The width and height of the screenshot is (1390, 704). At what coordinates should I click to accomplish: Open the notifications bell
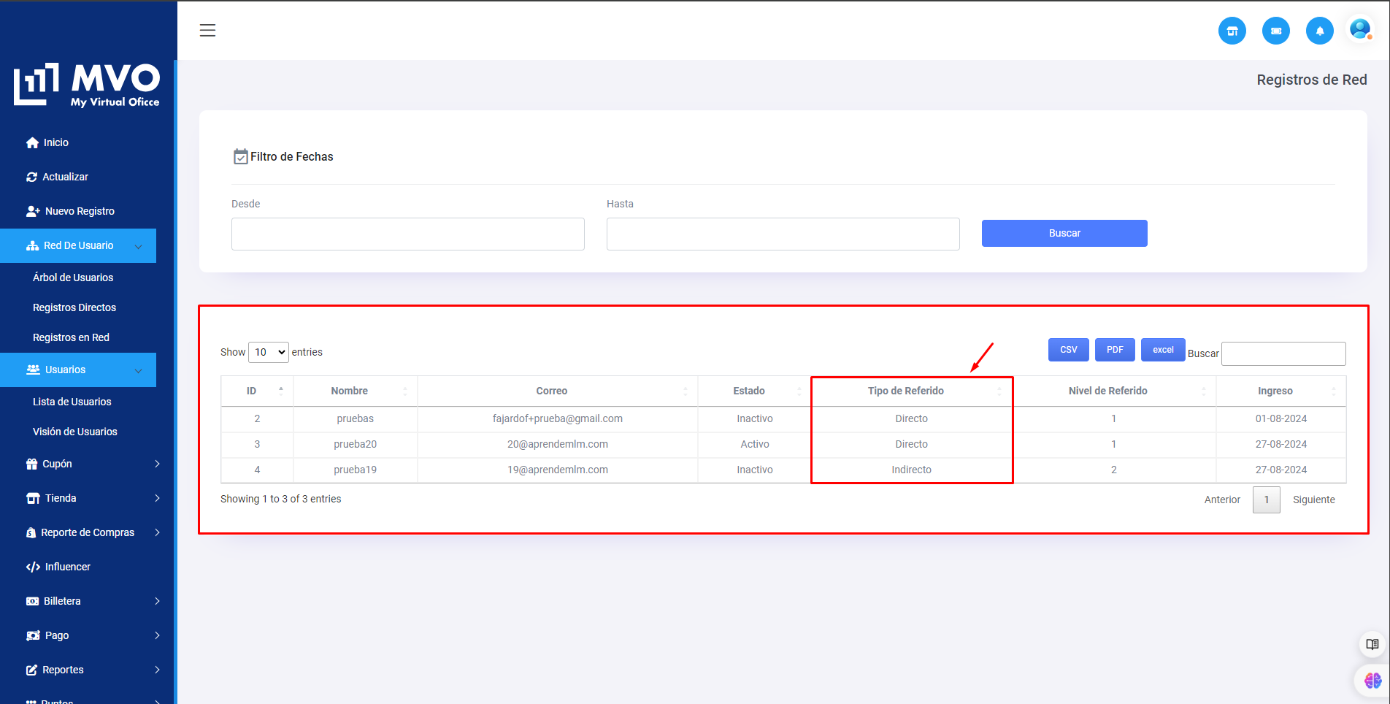click(1319, 31)
